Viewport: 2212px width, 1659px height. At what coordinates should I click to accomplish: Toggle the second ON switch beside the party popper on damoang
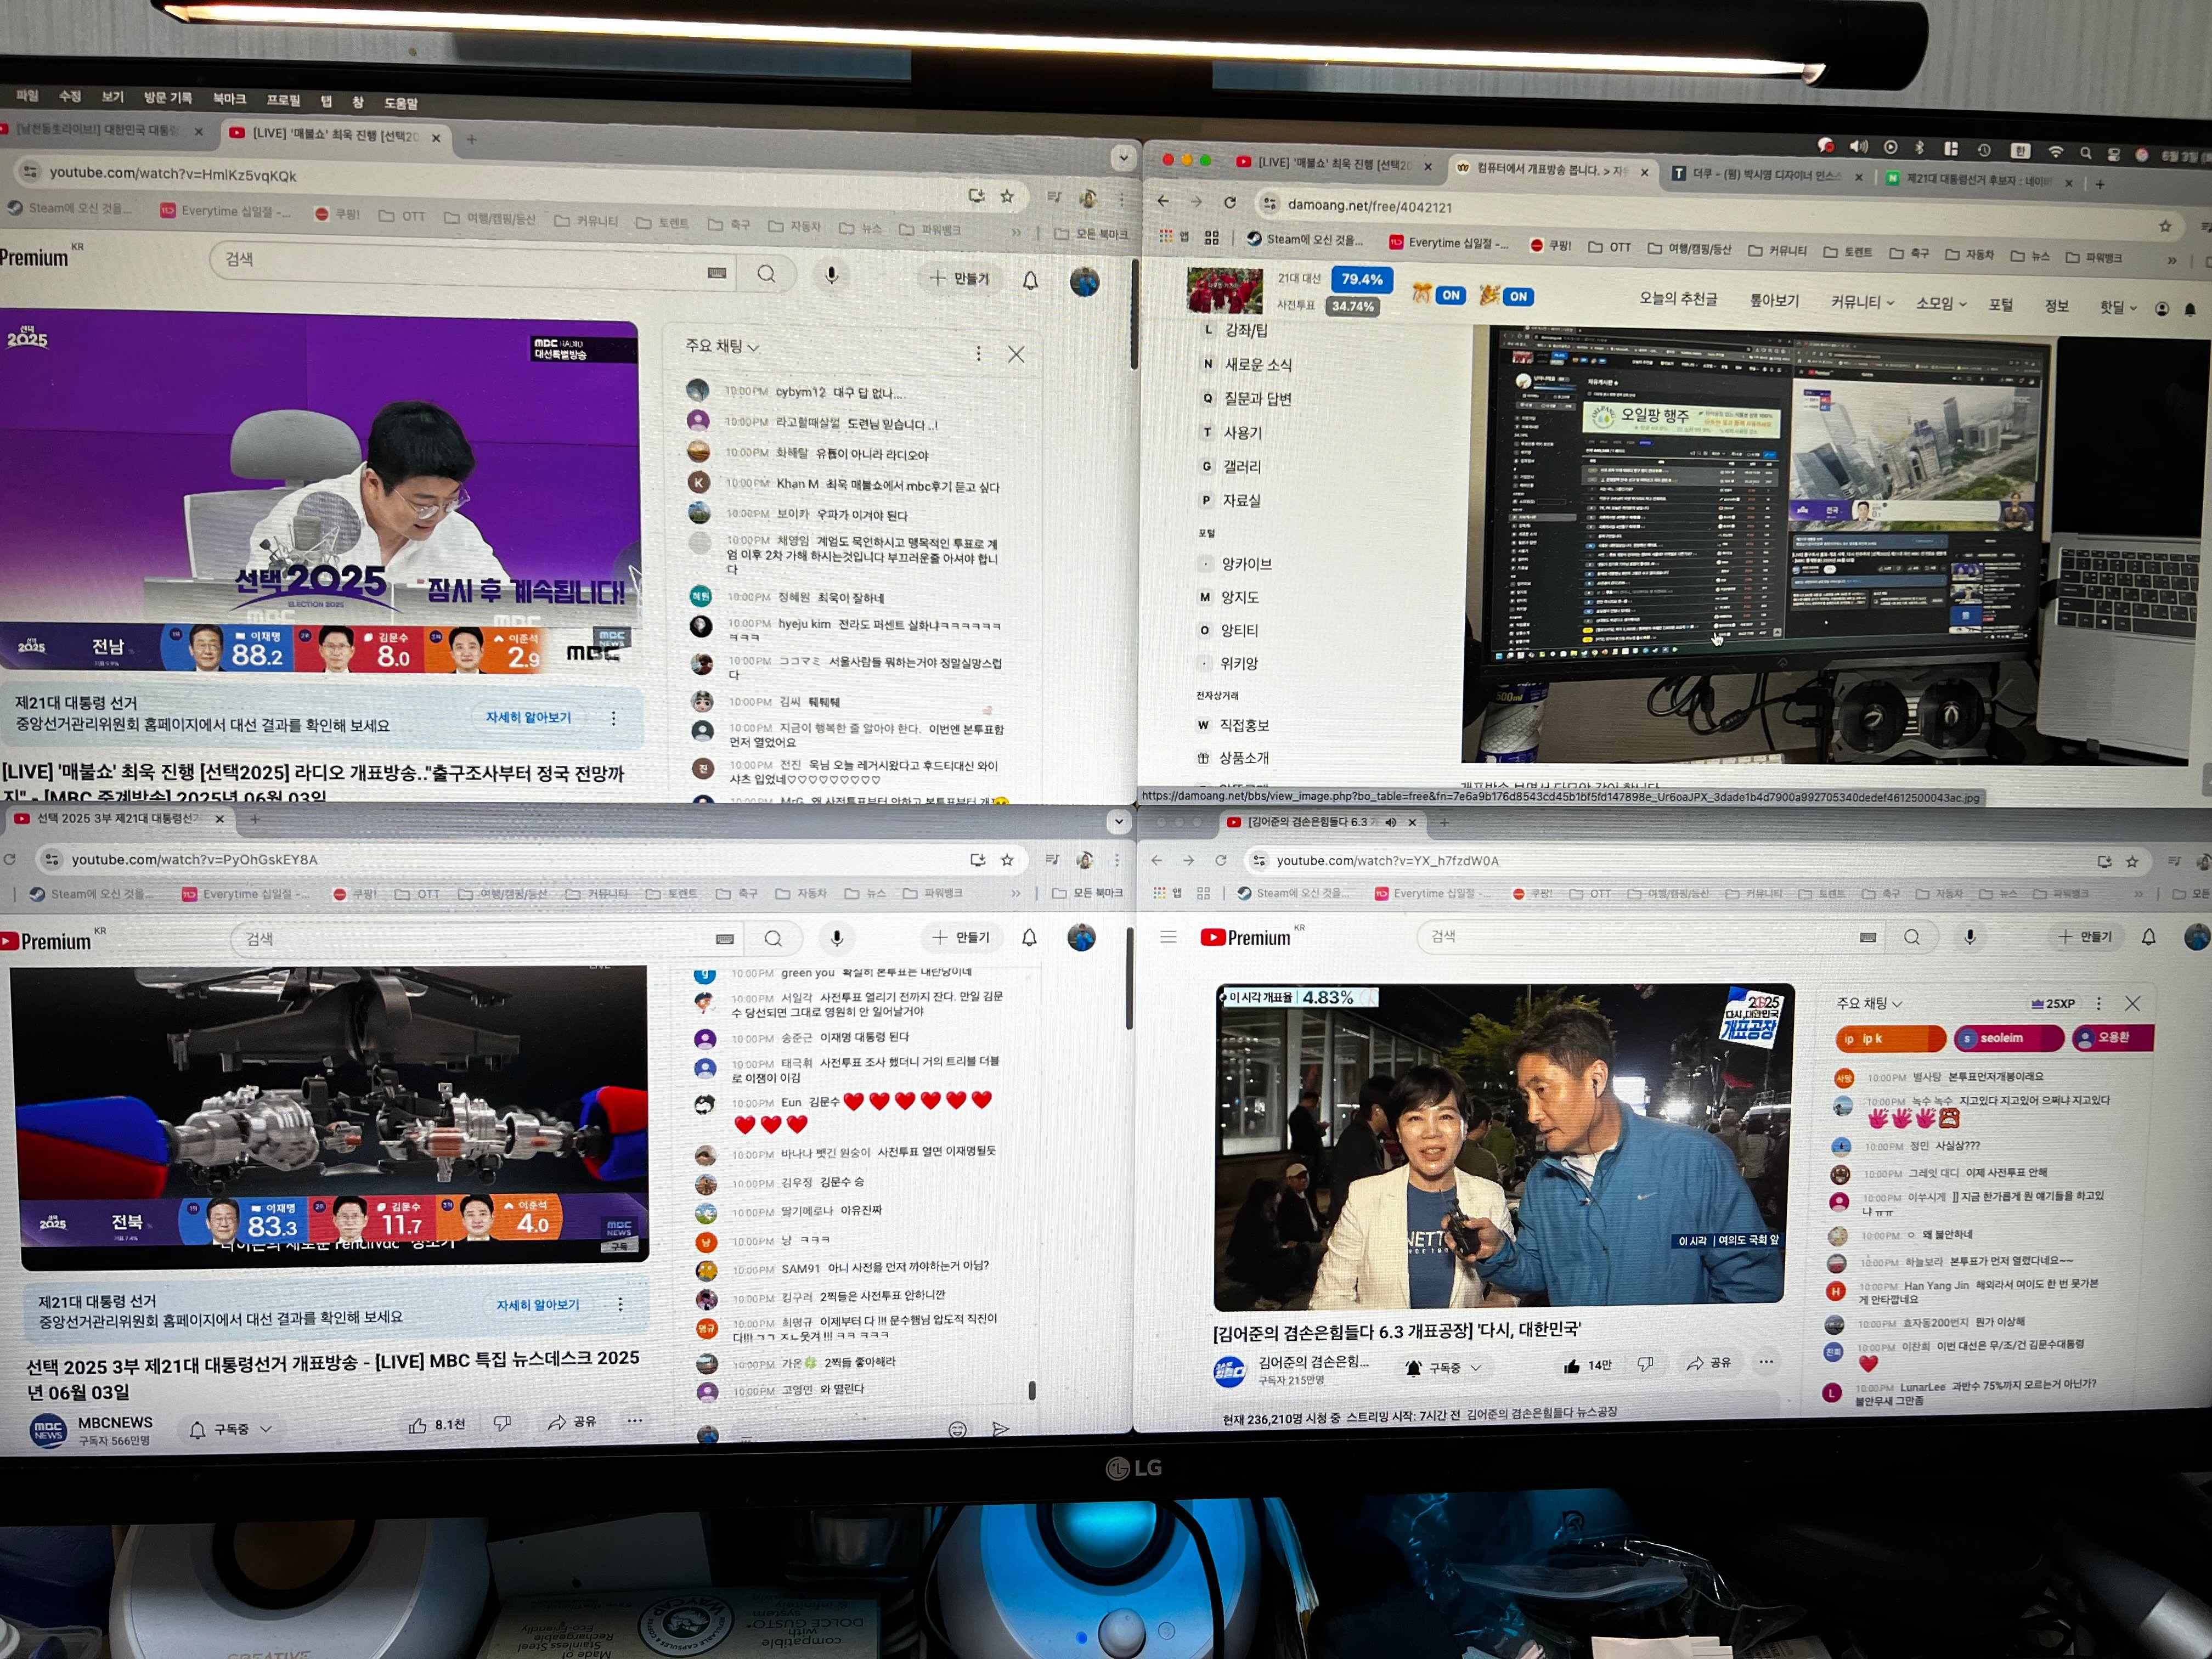1518,296
